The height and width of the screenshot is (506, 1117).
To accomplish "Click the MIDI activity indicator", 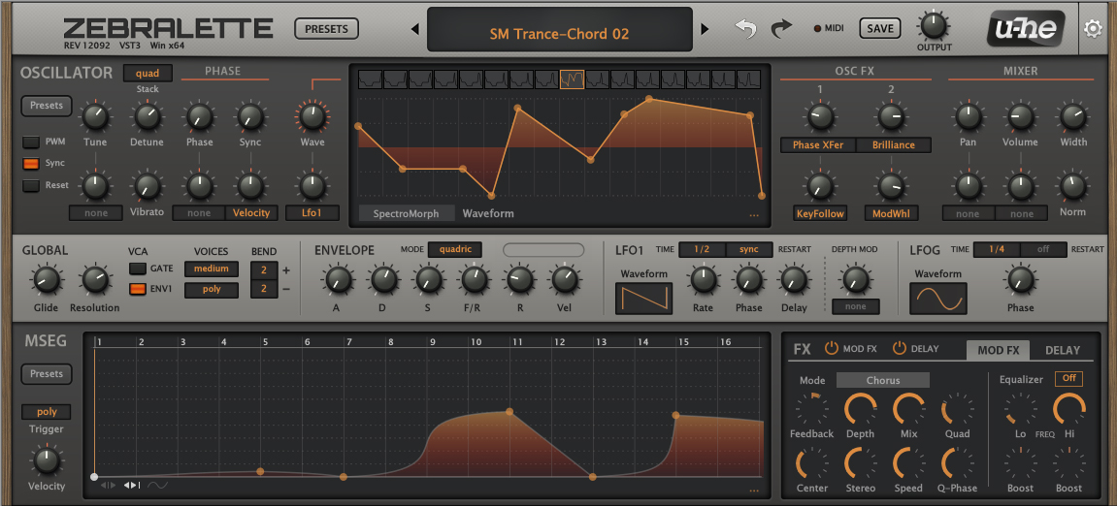I will point(817,28).
